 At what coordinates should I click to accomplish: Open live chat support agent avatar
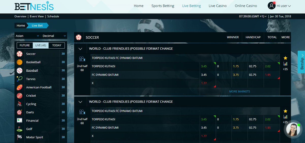coord(293,129)
